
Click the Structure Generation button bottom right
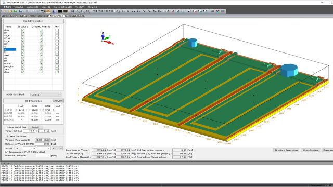286,150
